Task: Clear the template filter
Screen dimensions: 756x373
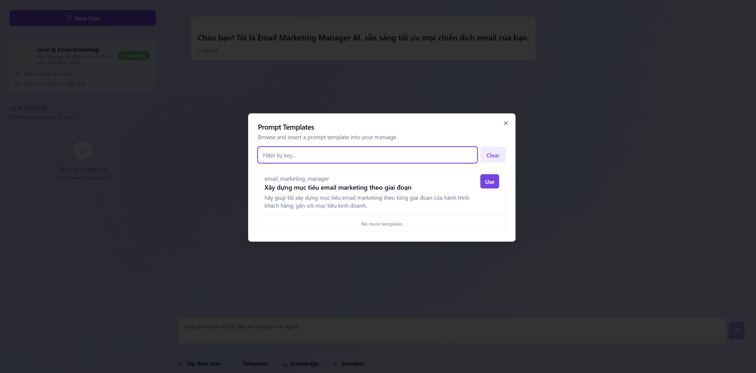Action: (x=493, y=155)
